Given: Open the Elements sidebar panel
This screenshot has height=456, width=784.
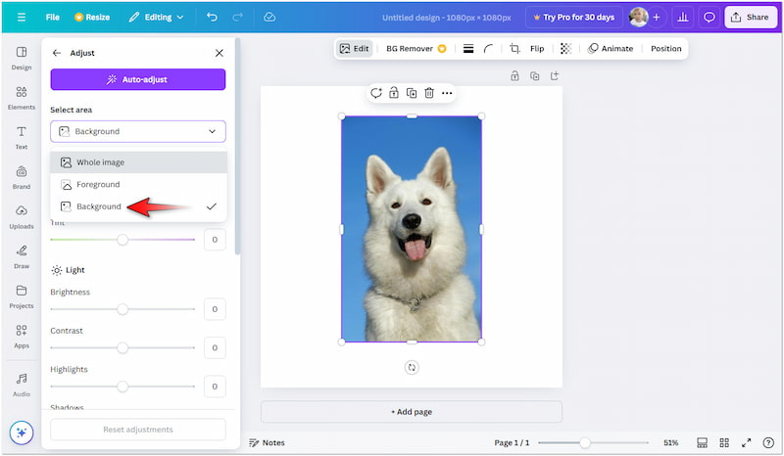Looking at the screenshot, I should [x=21, y=98].
